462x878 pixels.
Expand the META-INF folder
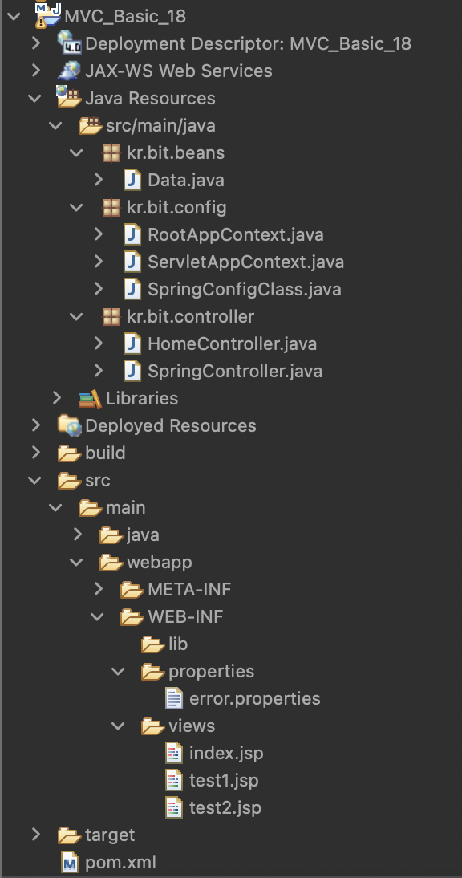click(x=99, y=589)
